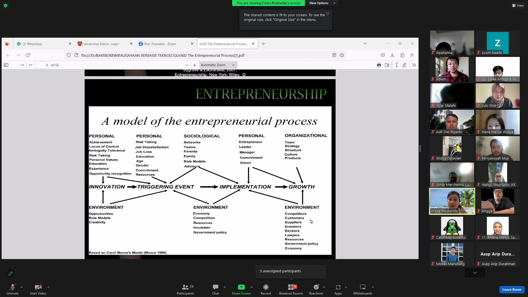
Task: Switch to the WhatsApp tab
Action: [x=41, y=44]
